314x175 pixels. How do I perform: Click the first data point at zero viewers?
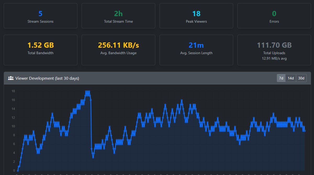click(x=18, y=171)
